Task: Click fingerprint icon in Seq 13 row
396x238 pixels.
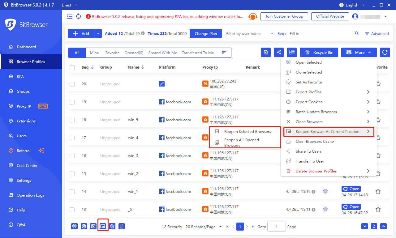Action: click(x=325, y=209)
